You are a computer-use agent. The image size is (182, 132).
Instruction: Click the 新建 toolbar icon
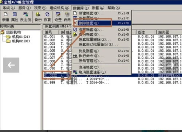pyautogui.click(x=5, y=17)
